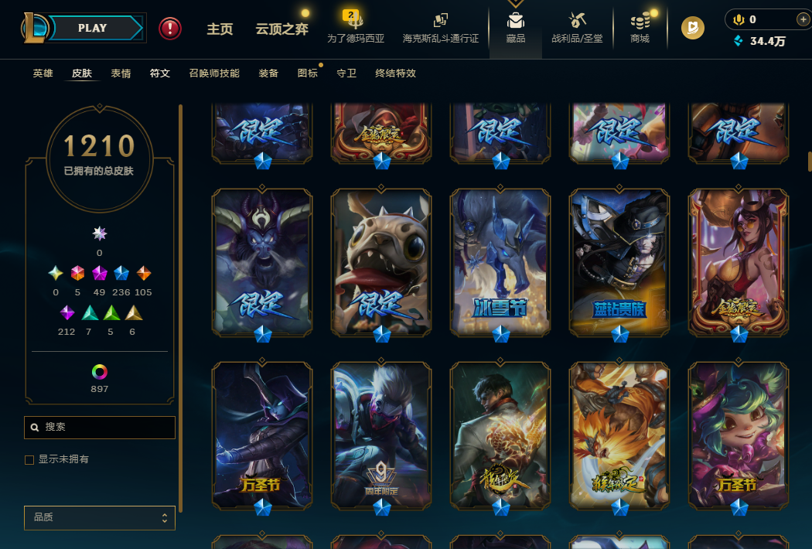The width and height of the screenshot is (812, 549).
Task: Open the 战利品/圣堂 loot icon
Action: click(x=577, y=21)
